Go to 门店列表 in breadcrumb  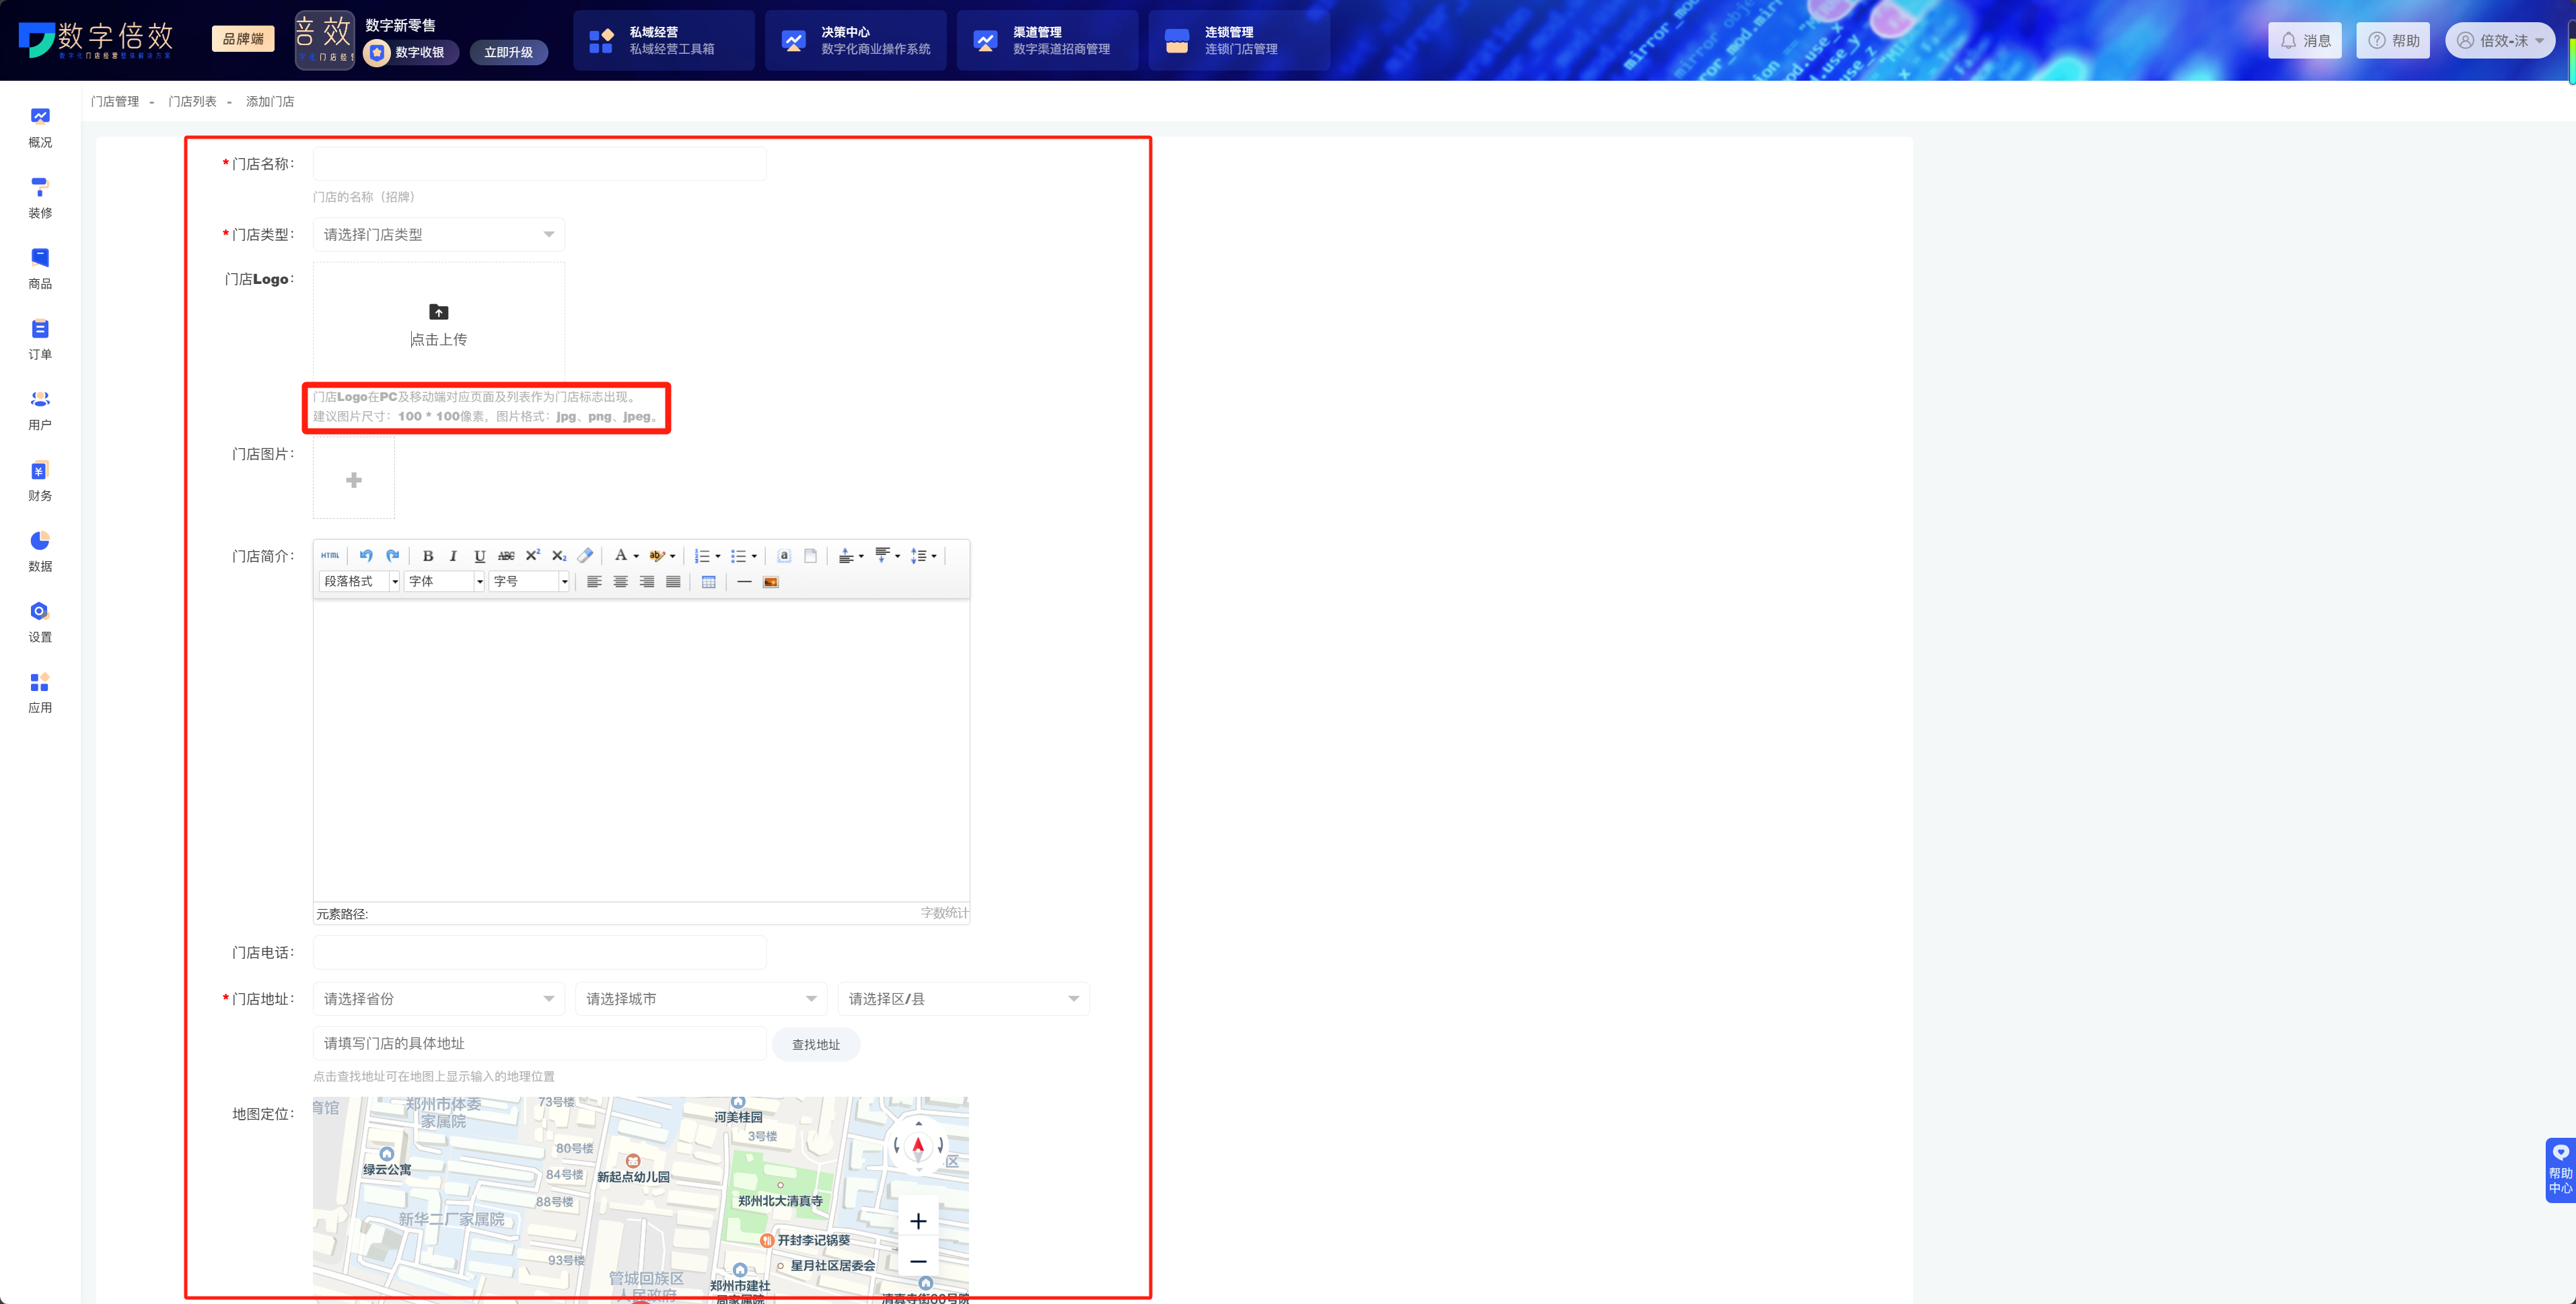pos(192,101)
